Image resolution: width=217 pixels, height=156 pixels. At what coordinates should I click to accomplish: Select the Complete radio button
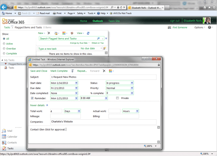4,54
